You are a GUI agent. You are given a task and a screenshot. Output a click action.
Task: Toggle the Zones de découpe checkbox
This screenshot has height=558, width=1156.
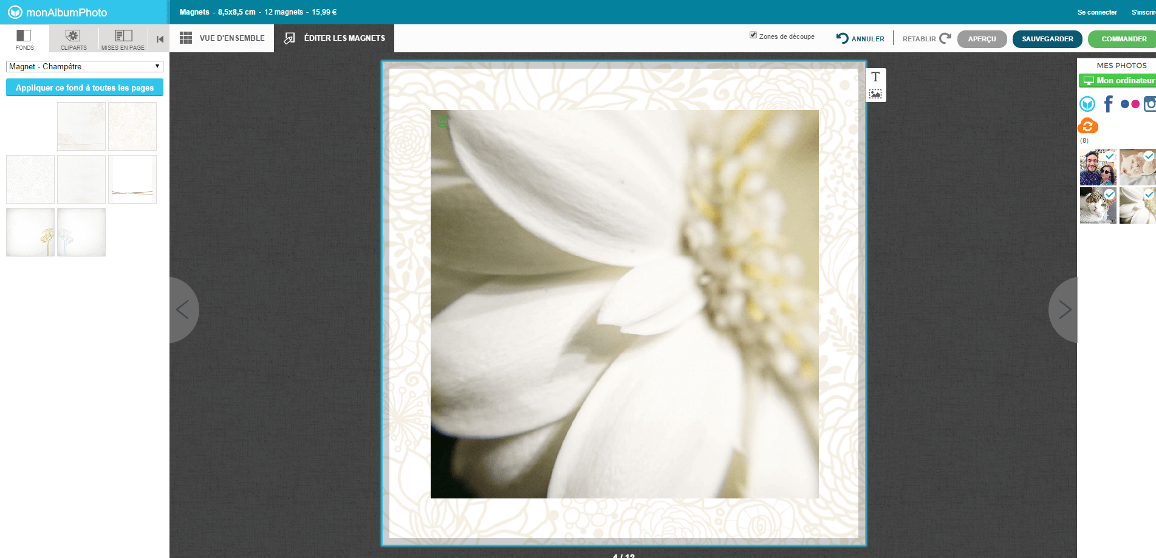click(753, 35)
